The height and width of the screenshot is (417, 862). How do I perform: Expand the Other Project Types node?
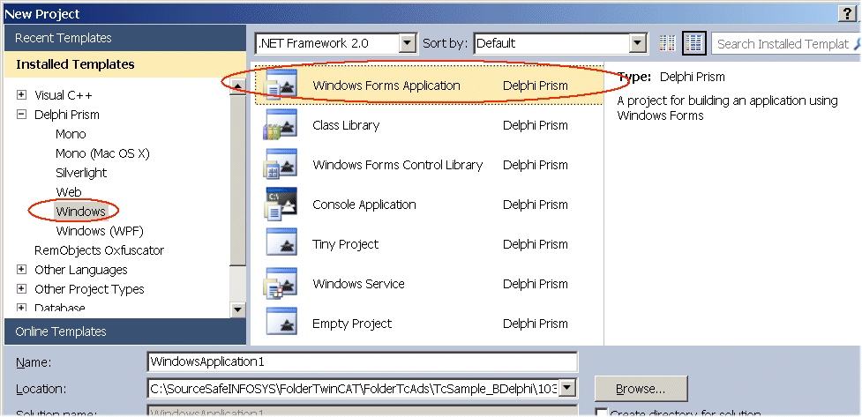[x=21, y=289]
